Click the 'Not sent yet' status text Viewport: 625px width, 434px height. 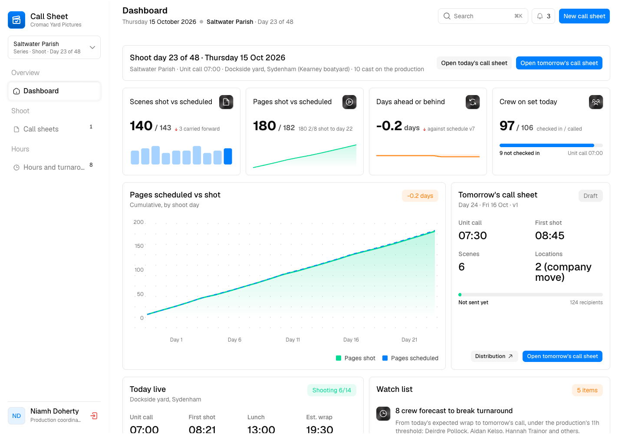pos(473,302)
